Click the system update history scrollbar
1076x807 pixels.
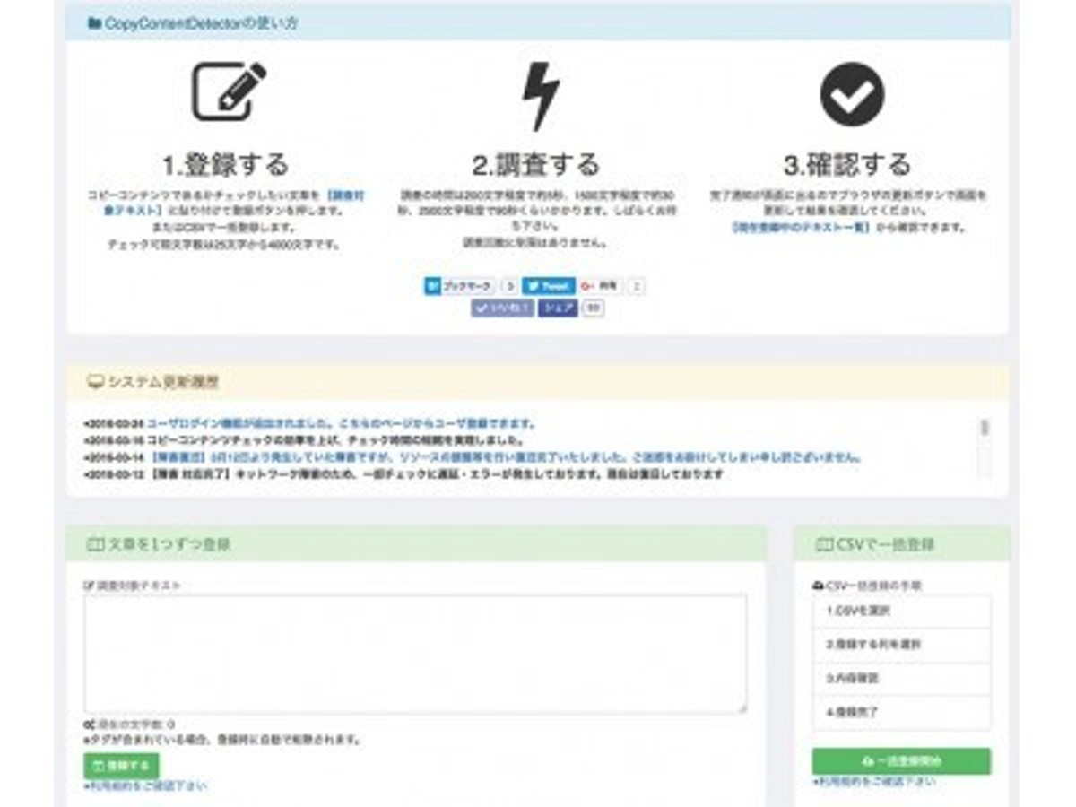(x=985, y=446)
